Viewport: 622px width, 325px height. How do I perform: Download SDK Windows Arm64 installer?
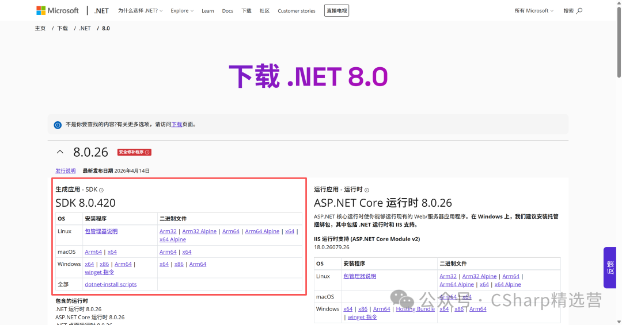(x=123, y=264)
